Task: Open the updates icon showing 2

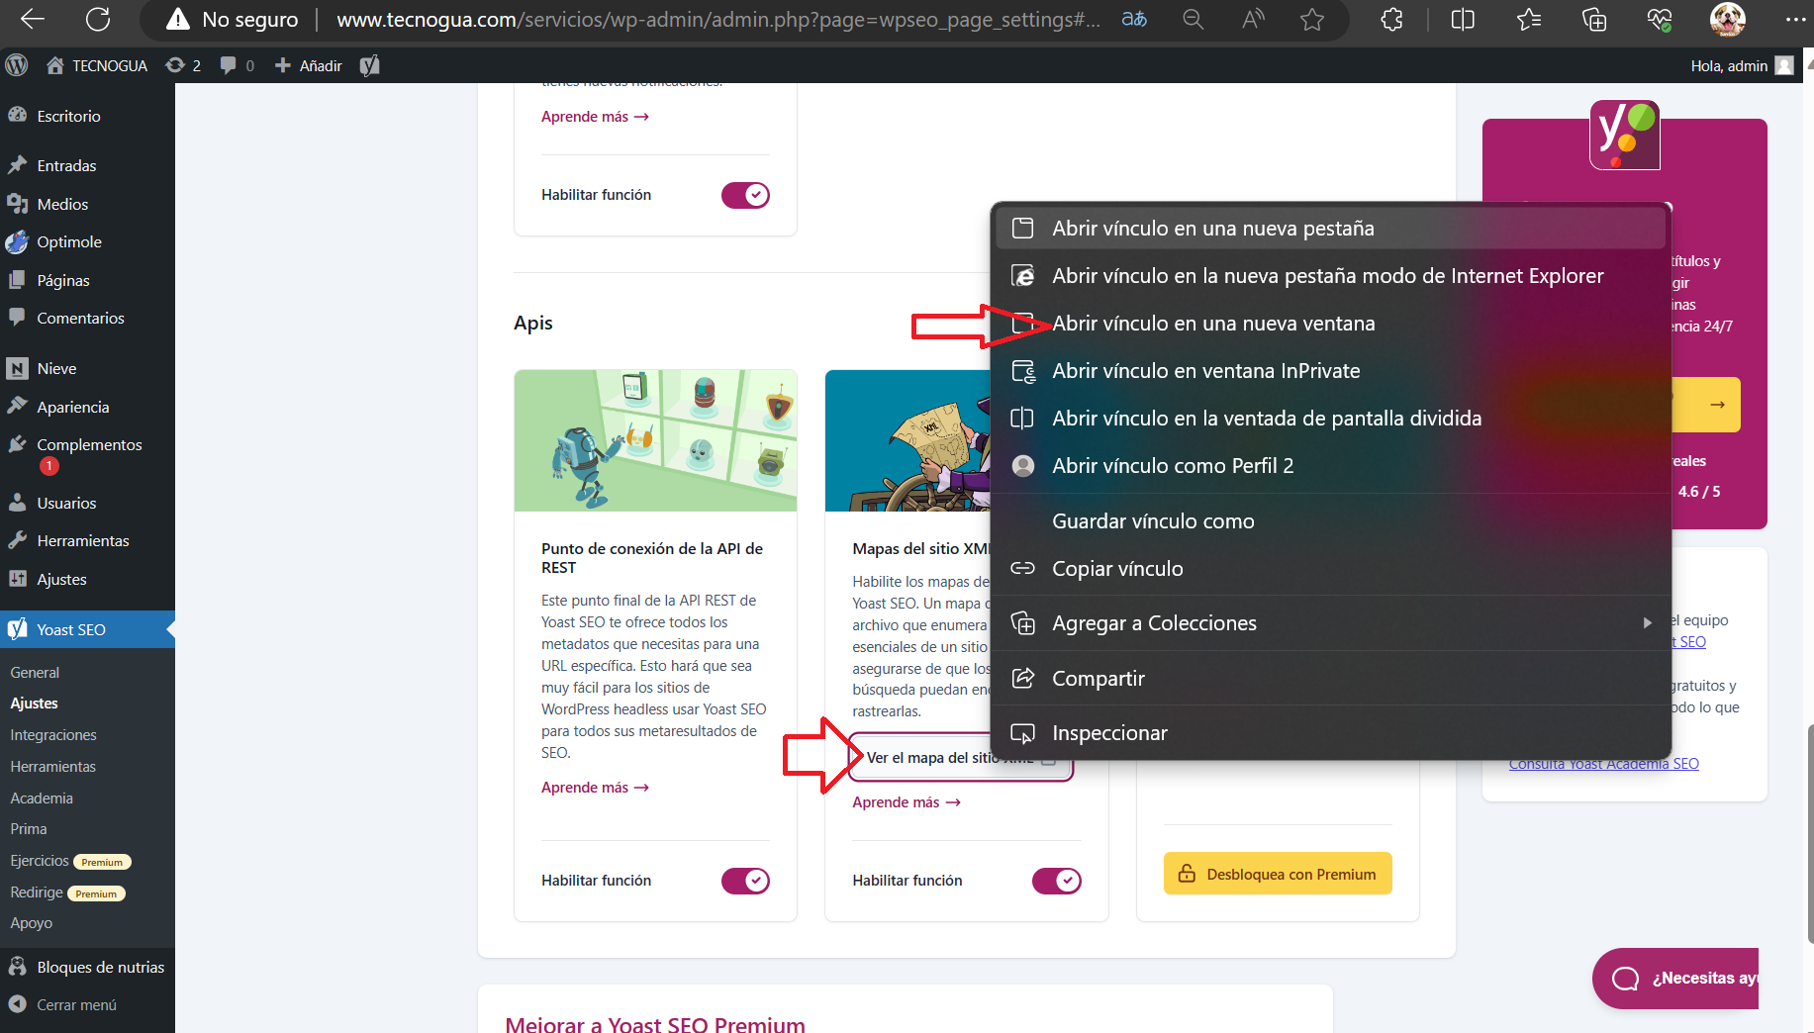Action: point(183,65)
